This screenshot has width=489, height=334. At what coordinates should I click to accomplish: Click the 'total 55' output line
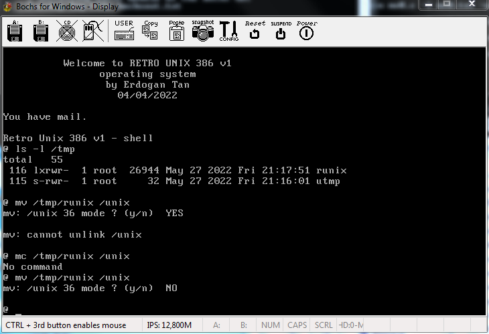pyautogui.click(x=33, y=159)
